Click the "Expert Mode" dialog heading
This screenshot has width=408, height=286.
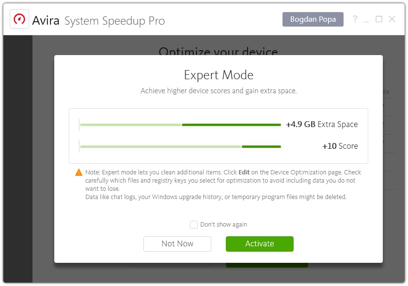tap(219, 75)
